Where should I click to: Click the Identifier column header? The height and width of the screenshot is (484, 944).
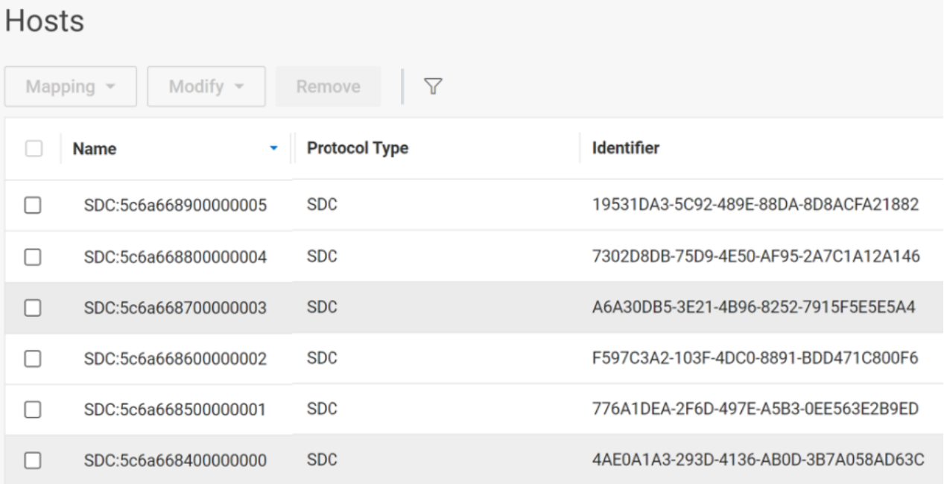click(x=625, y=148)
